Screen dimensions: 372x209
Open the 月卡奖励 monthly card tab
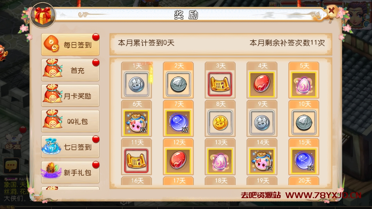pos(70,96)
